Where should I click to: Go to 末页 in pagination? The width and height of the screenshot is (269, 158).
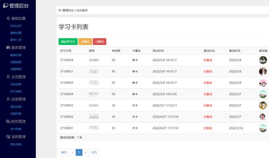pos(94,153)
